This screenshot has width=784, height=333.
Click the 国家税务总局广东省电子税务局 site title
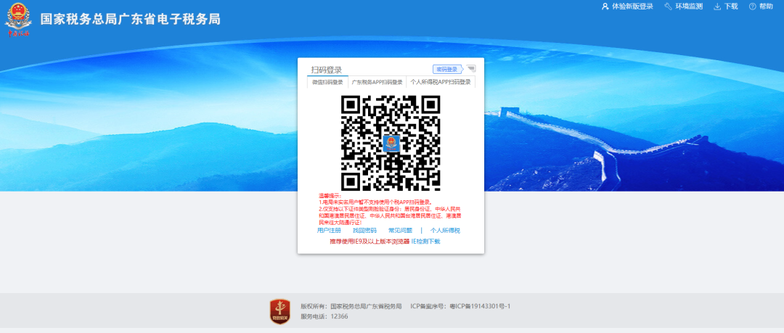pos(131,19)
